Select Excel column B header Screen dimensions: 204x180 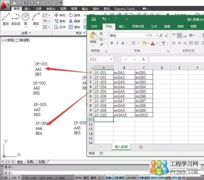(x=124, y=68)
